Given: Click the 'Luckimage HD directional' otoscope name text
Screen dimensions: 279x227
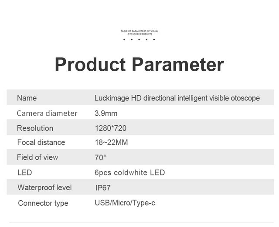Looking at the screenshot, I should (177, 98).
